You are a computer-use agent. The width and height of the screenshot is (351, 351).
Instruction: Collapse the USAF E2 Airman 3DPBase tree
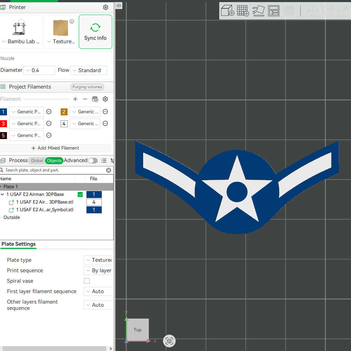coord(2,194)
